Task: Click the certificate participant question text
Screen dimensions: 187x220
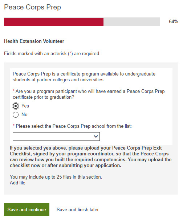Action: [x=89, y=94]
